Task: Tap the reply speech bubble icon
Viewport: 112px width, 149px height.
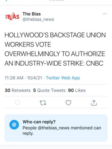Action: click(18, 103)
